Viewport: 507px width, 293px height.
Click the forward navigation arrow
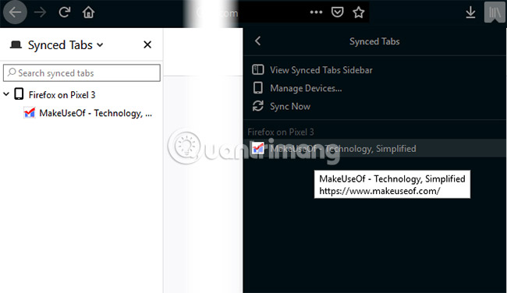click(40, 12)
